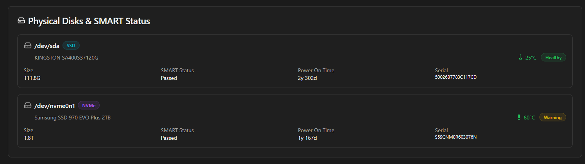The height and width of the screenshot is (164, 585).
Task: Click the thermometer icon showing 60°C
Action: [519, 118]
